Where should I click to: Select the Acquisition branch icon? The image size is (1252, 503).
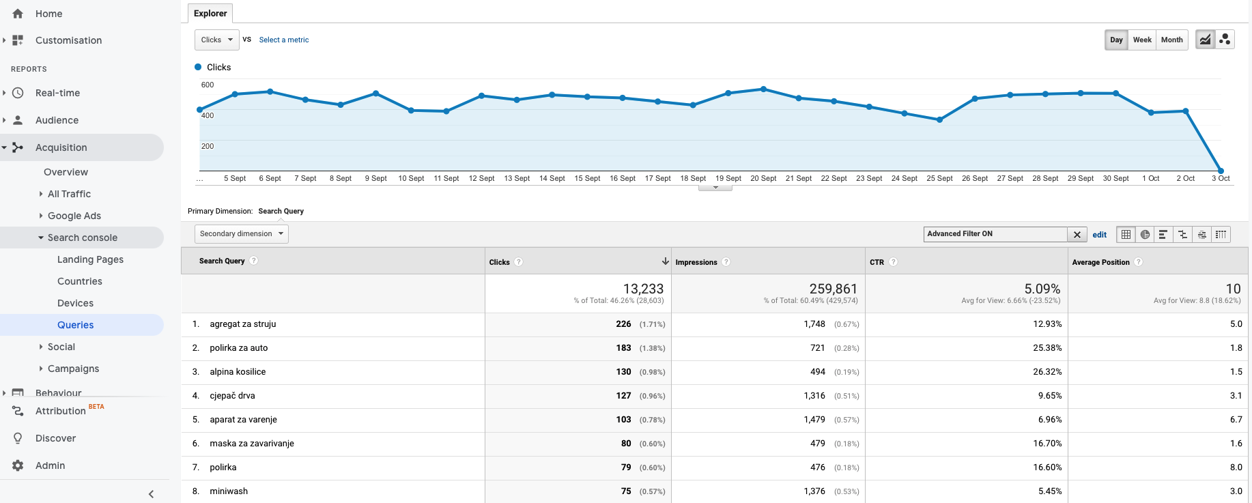pos(18,147)
